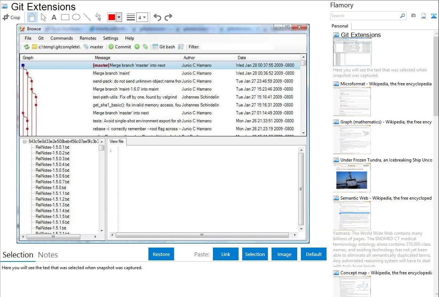The image size is (439, 297).
Task: Click the settings tools icon beside Git bash
Action: pos(181,47)
